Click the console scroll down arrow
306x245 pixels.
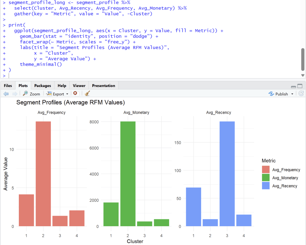303,76
